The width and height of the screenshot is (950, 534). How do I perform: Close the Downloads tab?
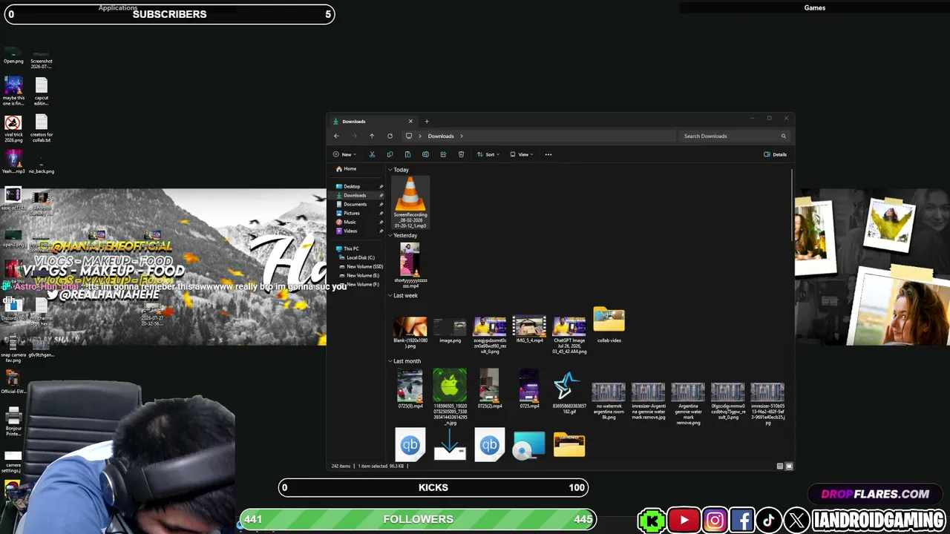[x=410, y=121]
